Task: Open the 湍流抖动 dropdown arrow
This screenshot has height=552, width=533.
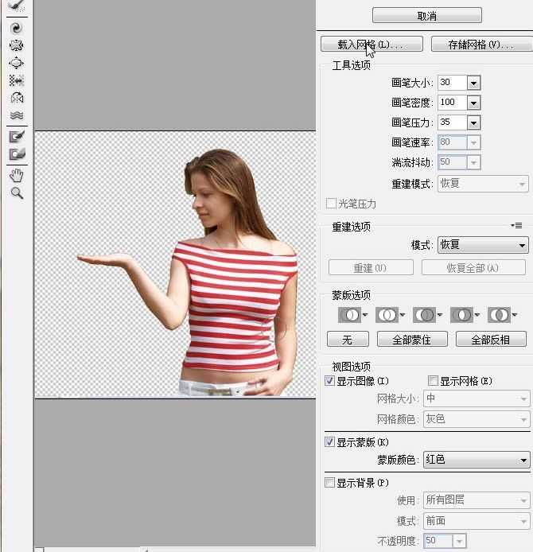Action: pos(473,162)
